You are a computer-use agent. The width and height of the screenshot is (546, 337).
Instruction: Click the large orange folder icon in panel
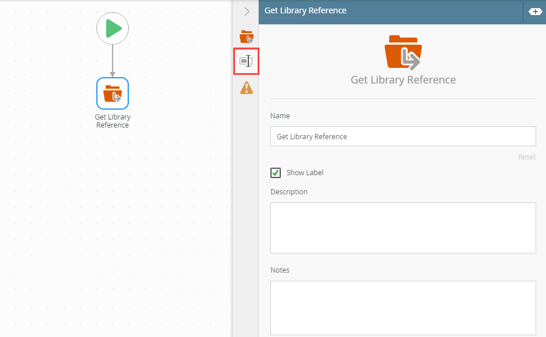coord(403,52)
